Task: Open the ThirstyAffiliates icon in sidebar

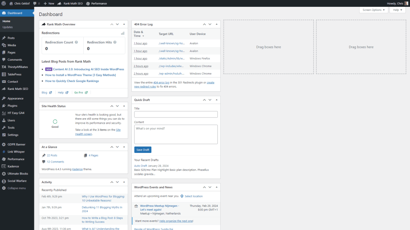Action: 4,67
